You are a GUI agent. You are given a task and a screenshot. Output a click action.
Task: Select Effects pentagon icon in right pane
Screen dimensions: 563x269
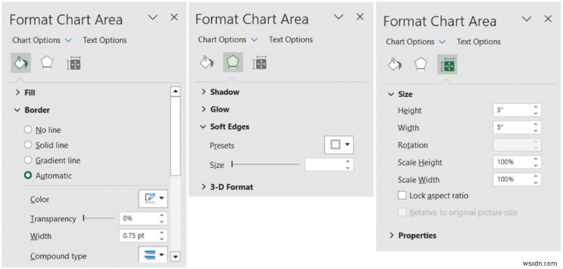click(420, 65)
